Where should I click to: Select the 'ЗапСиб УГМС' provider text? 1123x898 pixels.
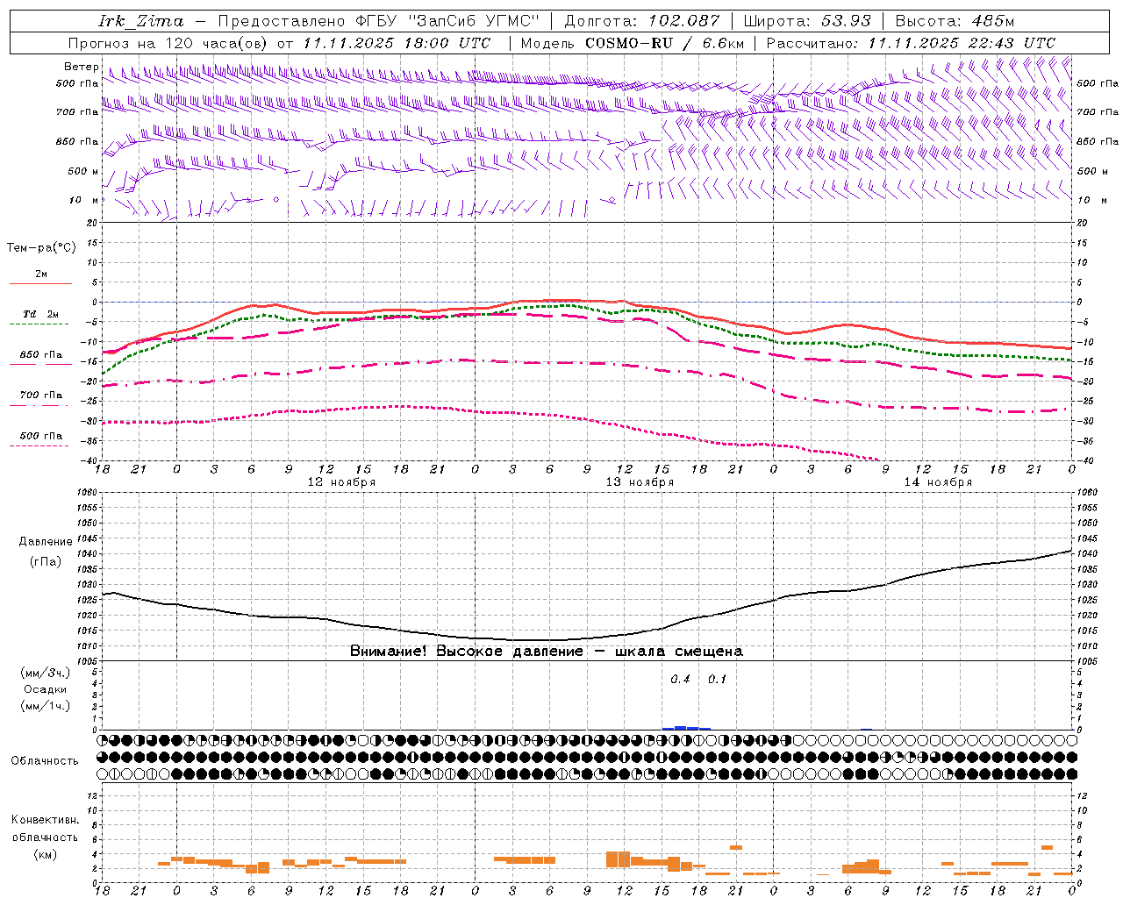coord(474,21)
